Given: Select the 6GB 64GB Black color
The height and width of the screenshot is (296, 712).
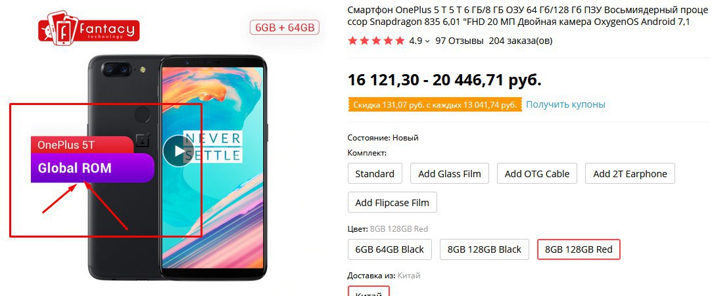Looking at the screenshot, I should (389, 249).
